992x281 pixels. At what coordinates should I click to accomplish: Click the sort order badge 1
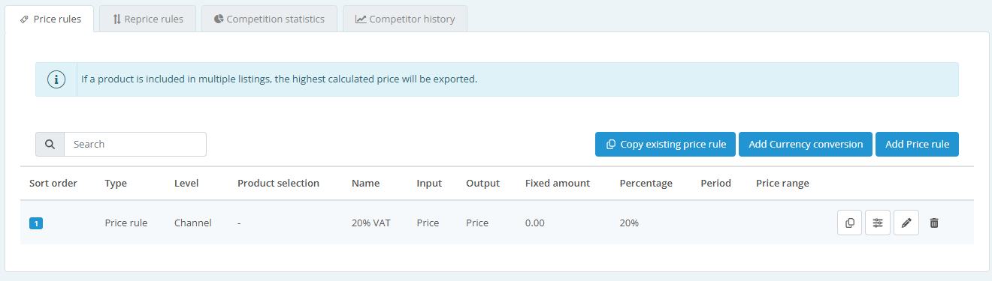click(36, 223)
